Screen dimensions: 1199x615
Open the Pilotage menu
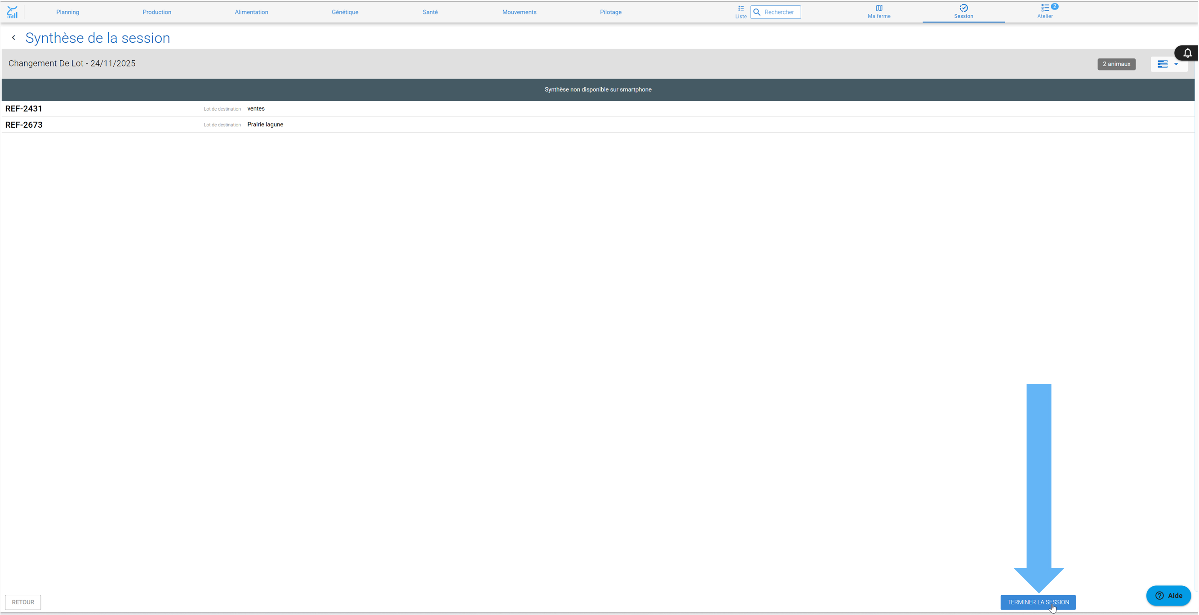(x=611, y=12)
